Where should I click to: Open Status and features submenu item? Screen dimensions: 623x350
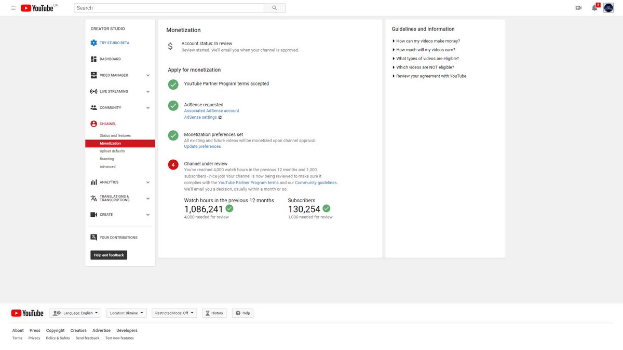click(115, 135)
